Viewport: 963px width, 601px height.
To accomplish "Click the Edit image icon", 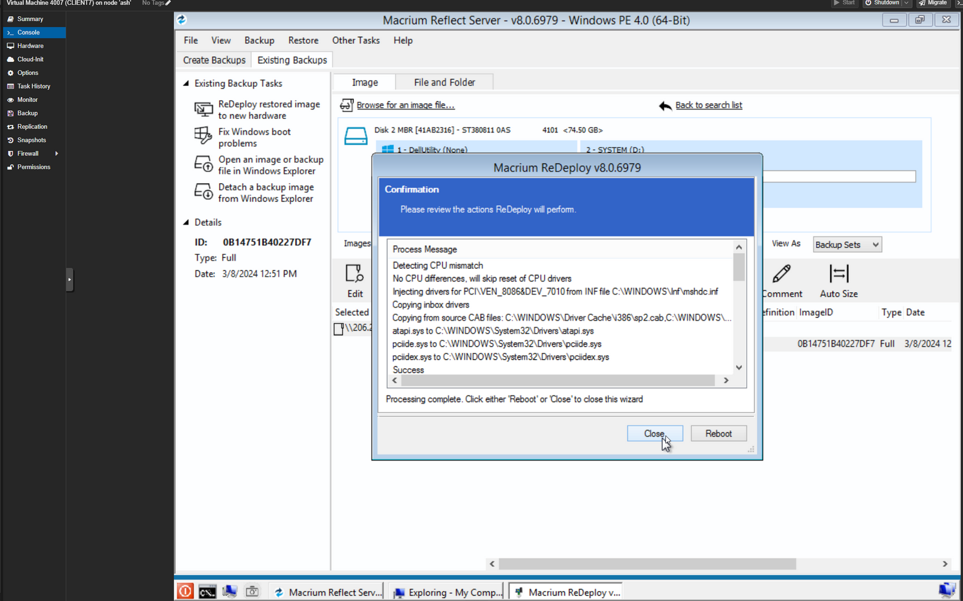I will pyautogui.click(x=355, y=274).
